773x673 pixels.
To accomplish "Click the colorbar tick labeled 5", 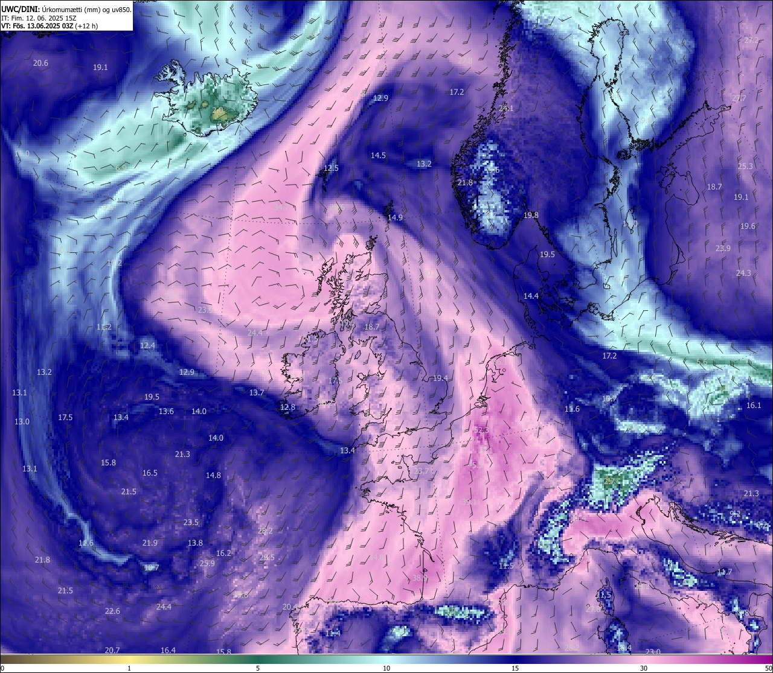I will pyautogui.click(x=258, y=668).
